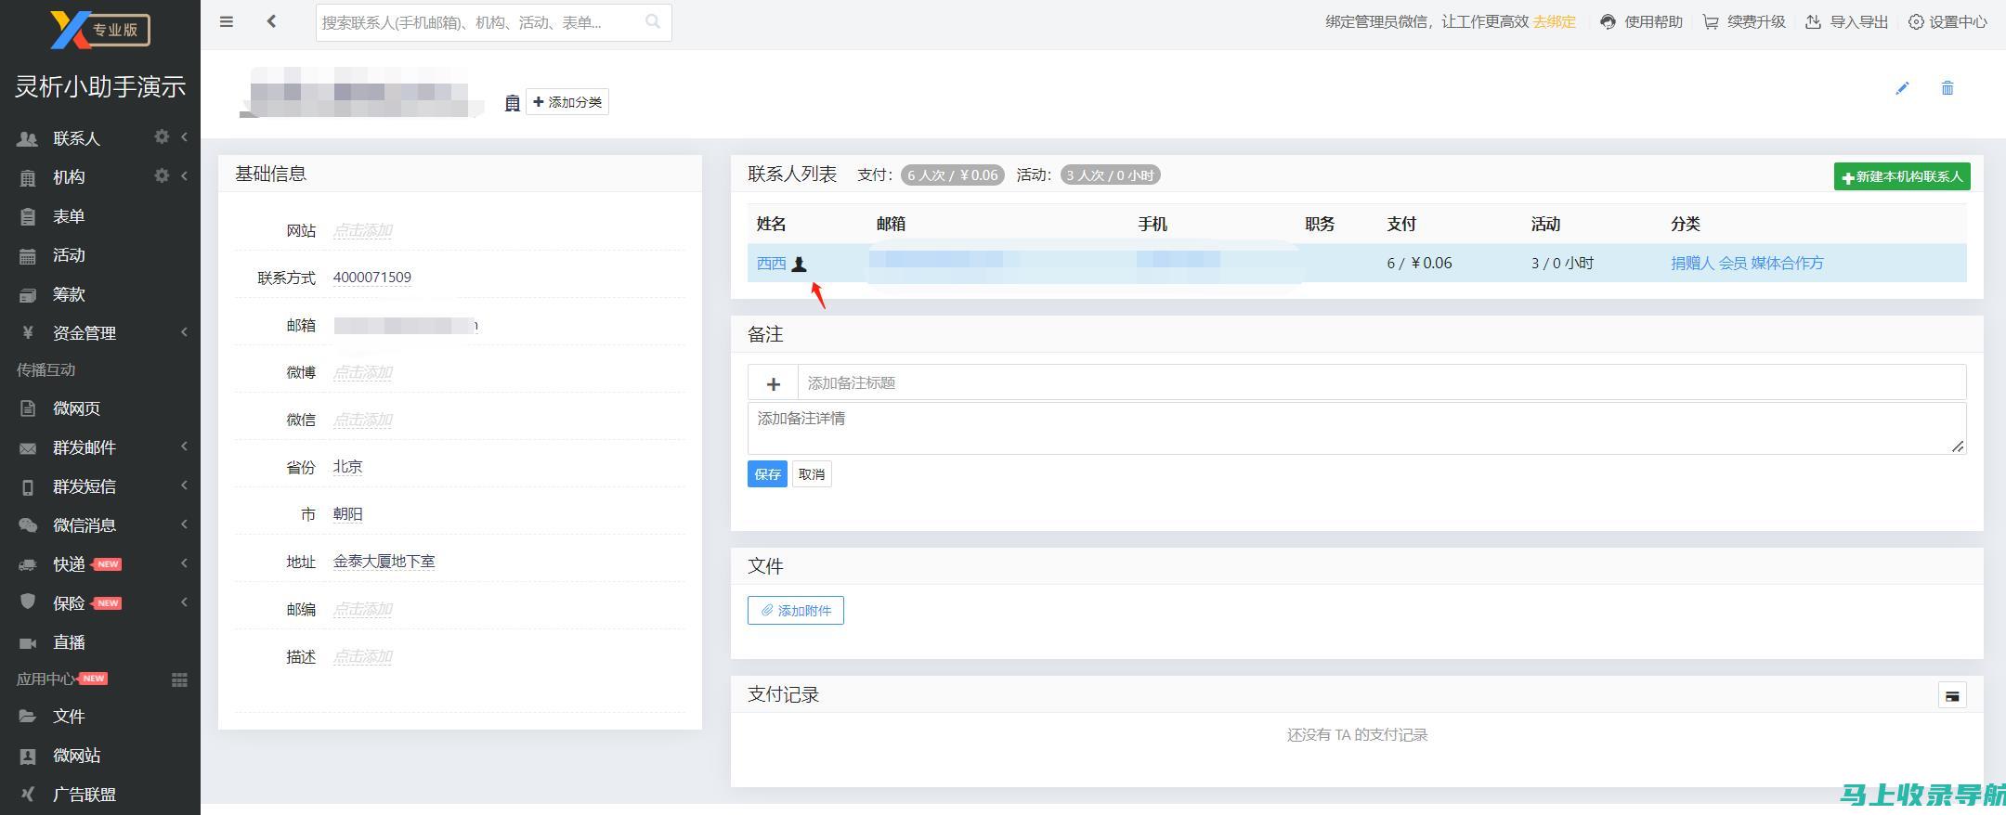The width and height of the screenshot is (2006, 815).
Task: Open contact 西西
Action: tap(771, 264)
